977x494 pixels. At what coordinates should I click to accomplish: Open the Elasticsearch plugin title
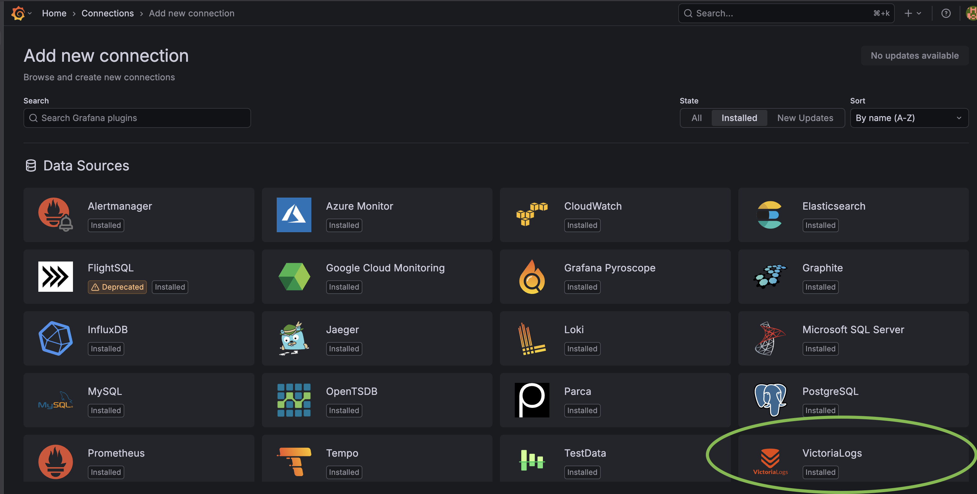tap(834, 206)
